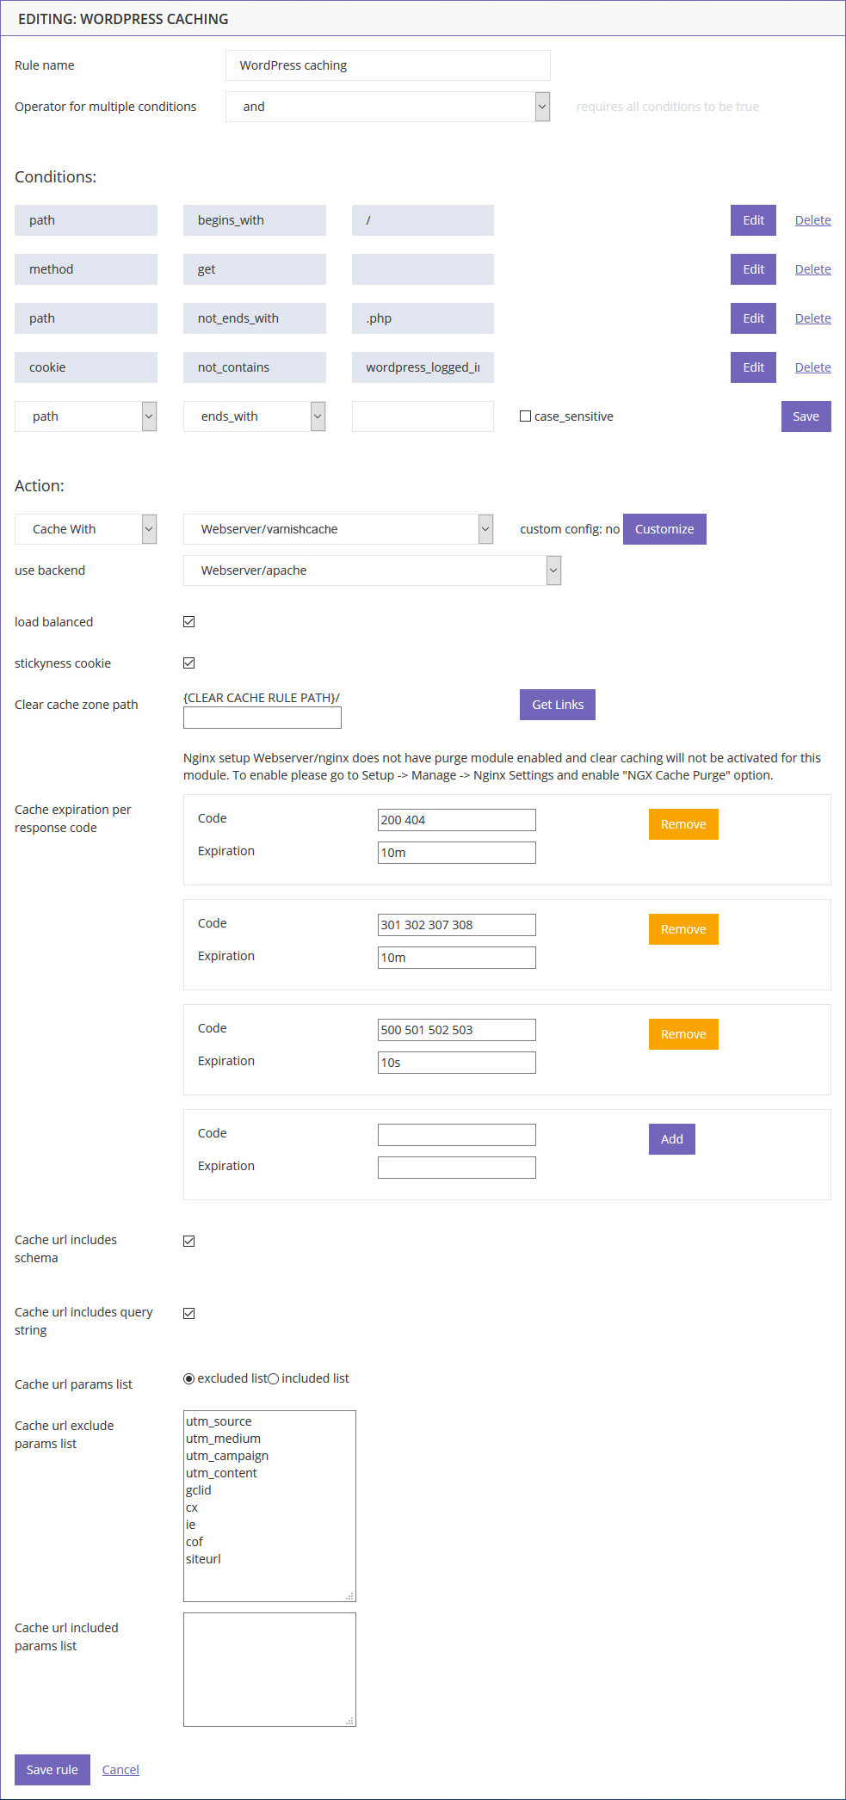The width and height of the screenshot is (846, 1800).
Task: Click the Get Links button
Action: [558, 705]
